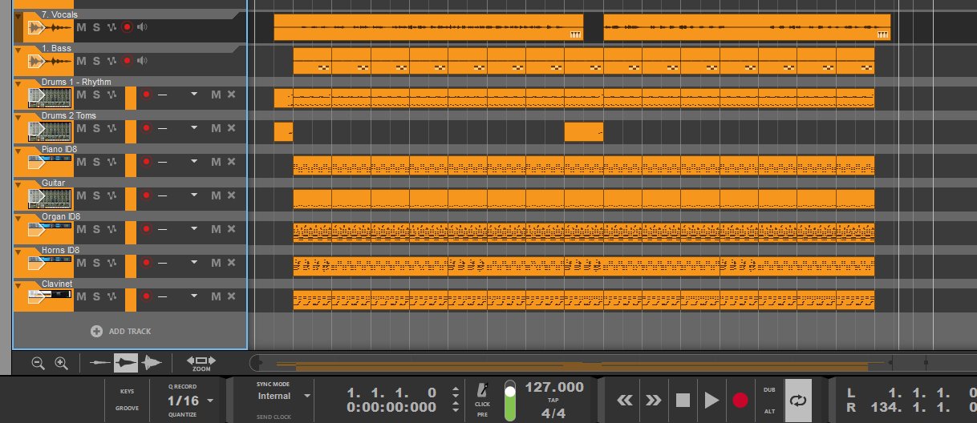Select the smallest waveform zoom icon
Viewport: 977px width, 423px height.
100,363
